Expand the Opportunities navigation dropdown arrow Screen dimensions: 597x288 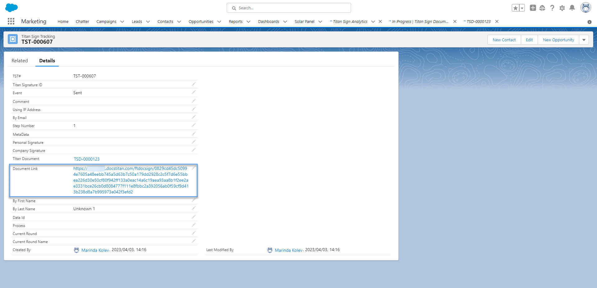point(219,22)
